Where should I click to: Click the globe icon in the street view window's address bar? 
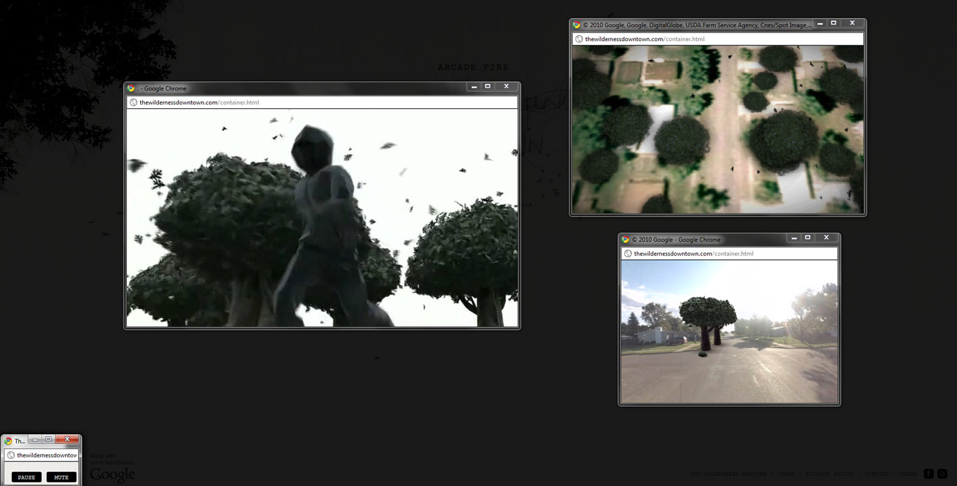pyautogui.click(x=628, y=253)
